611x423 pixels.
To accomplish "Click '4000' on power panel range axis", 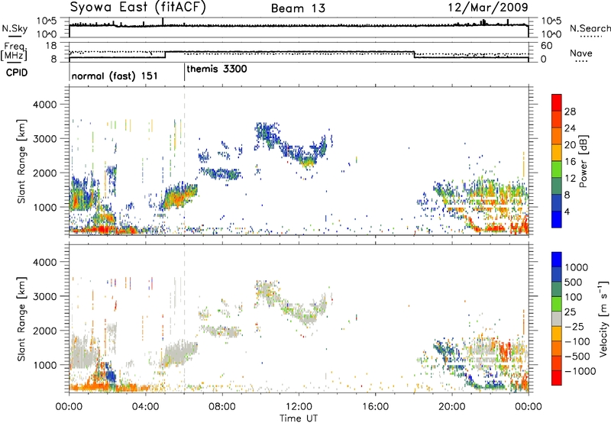I will 44,105.
